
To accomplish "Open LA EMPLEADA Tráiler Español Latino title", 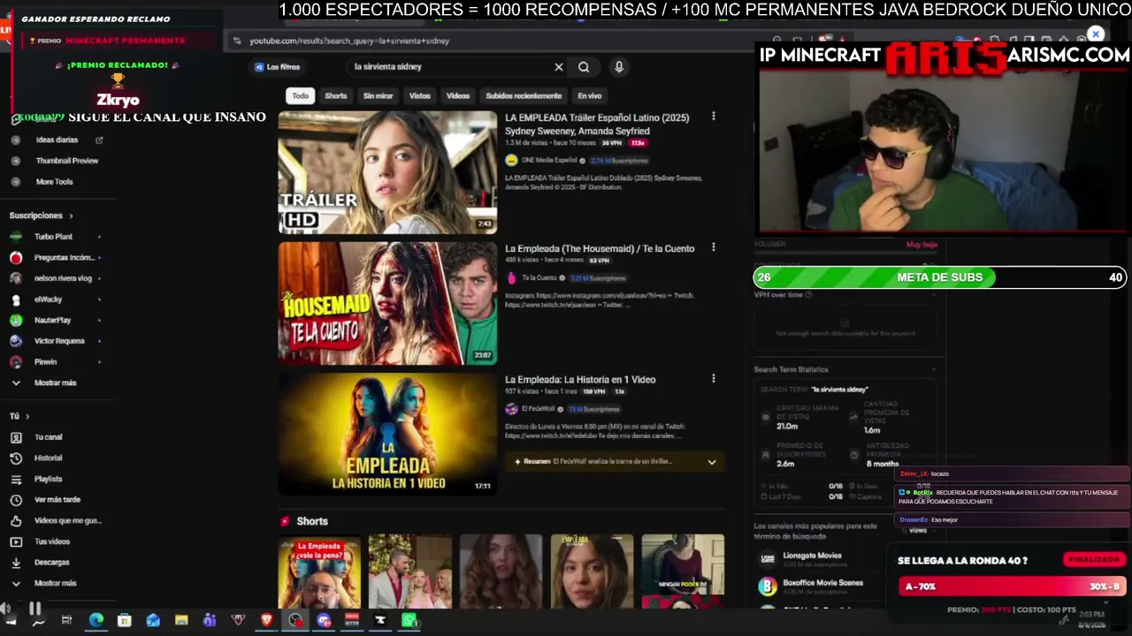I will pos(597,125).
